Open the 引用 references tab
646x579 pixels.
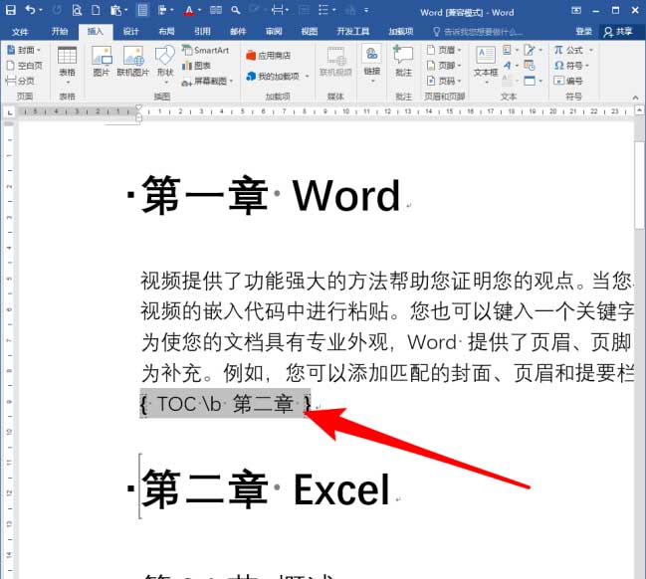[x=202, y=31]
